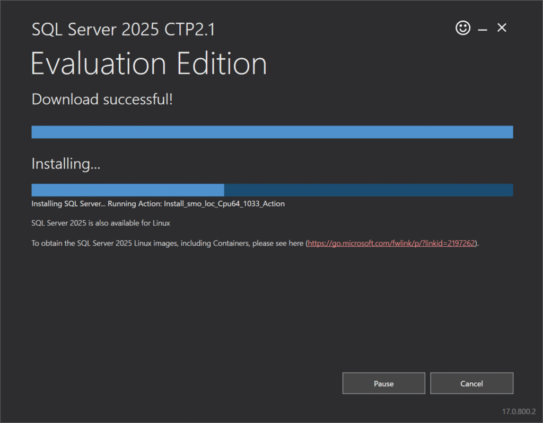Viewport: 543px width, 423px height.
Task: Click the smiley face feedback icon
Action: coord(462,28)
